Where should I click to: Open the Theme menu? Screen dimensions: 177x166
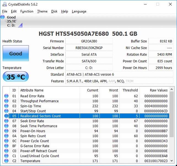[42, 11]
